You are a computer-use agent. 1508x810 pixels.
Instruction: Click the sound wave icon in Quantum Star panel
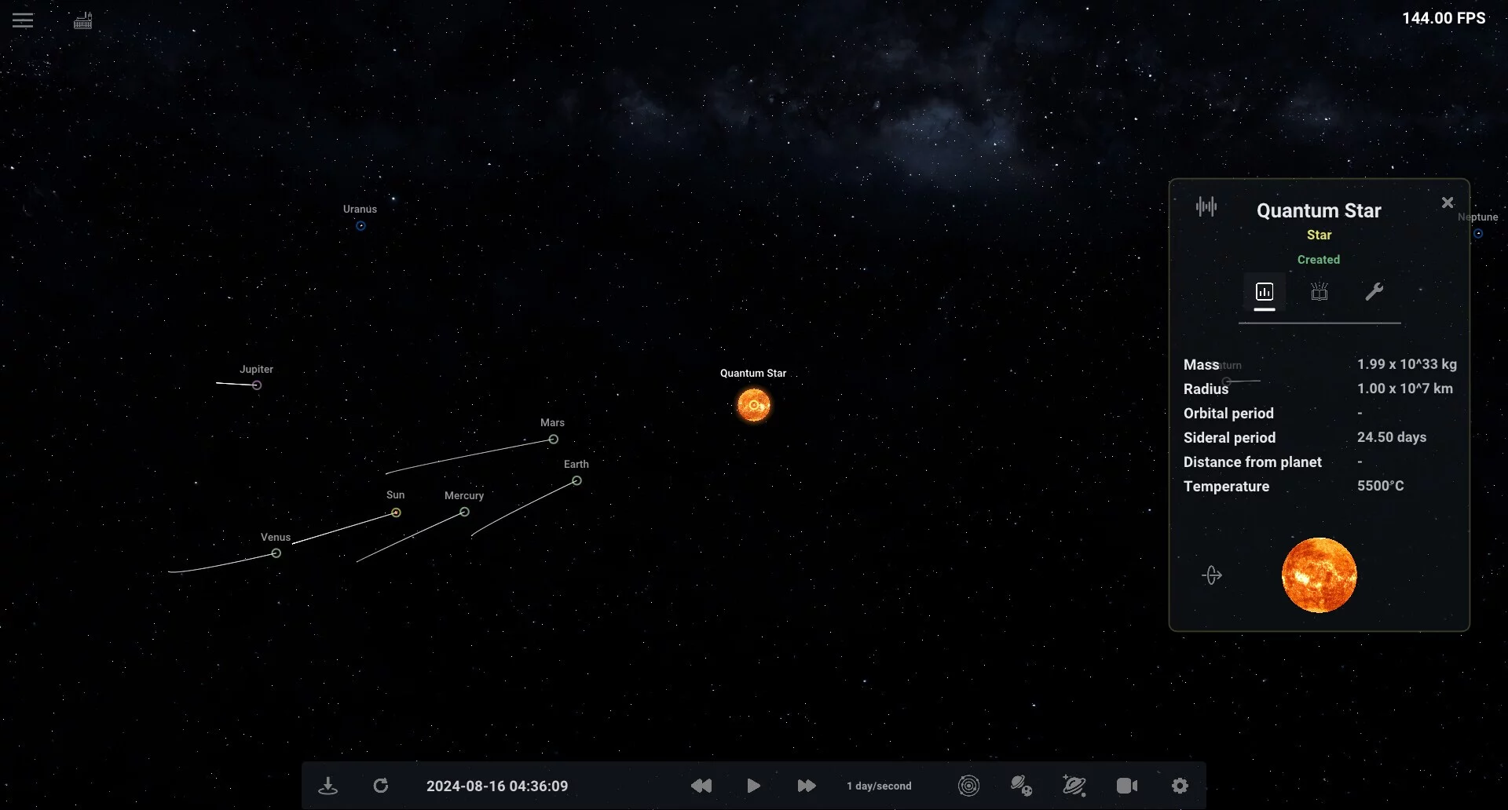[x=1206, y=206]
